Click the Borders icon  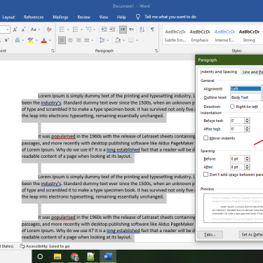click(x=131, y=40)
